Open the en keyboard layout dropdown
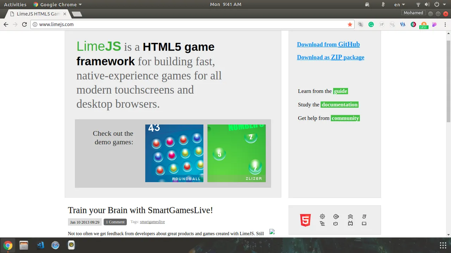Image resolution: width=451 pixels, height=253 pixels. pyautogui.click(x=400, y=5)
